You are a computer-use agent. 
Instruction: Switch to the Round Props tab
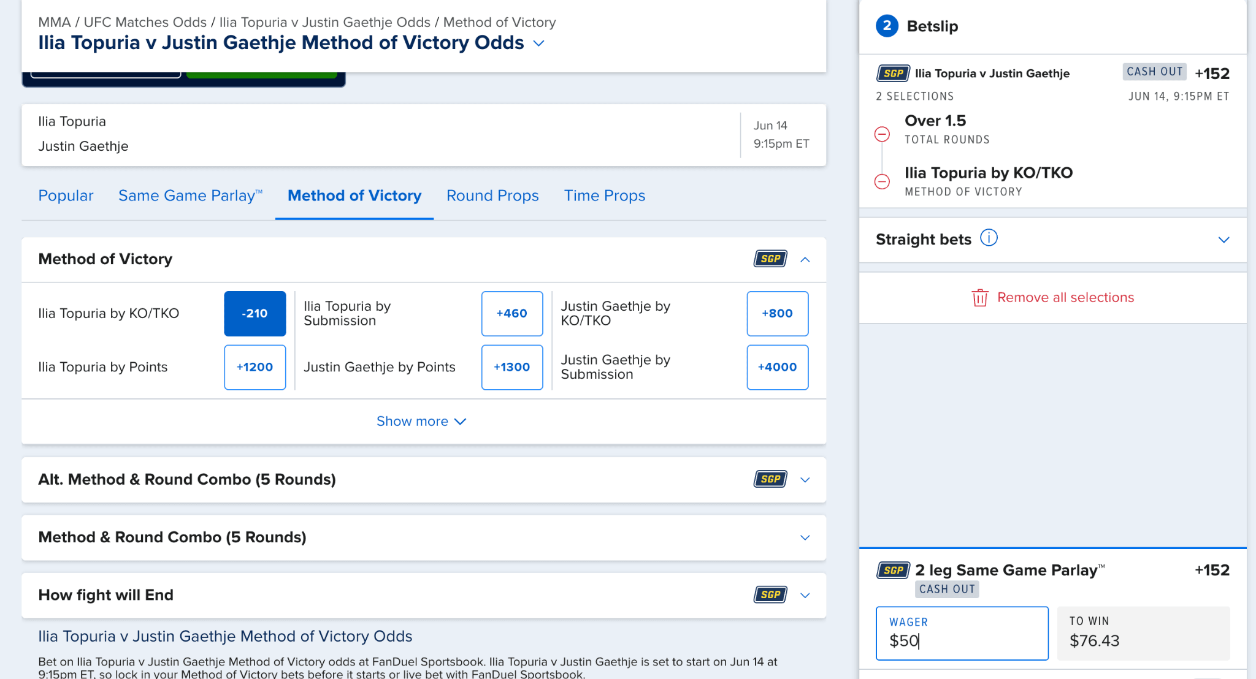tap(492, 195)
